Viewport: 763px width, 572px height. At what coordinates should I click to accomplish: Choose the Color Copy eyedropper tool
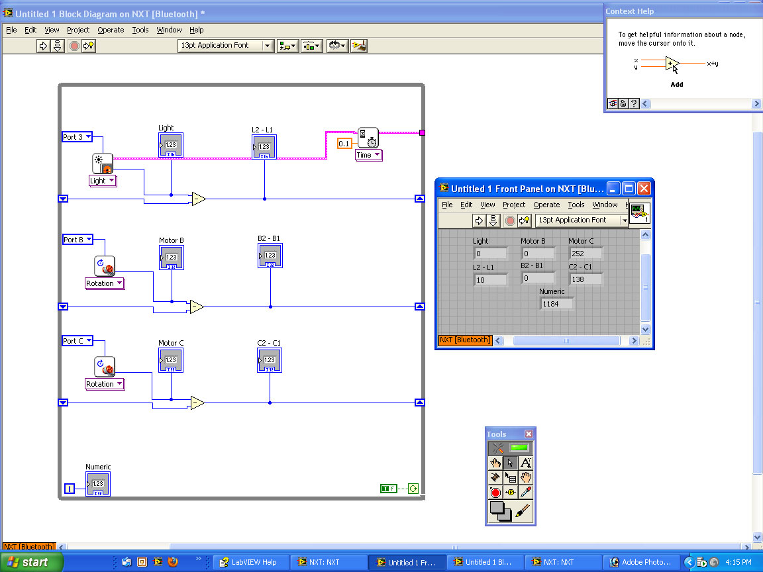526,493
